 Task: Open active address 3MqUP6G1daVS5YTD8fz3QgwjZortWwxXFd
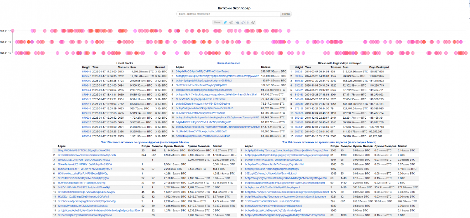tap(84, 150)
